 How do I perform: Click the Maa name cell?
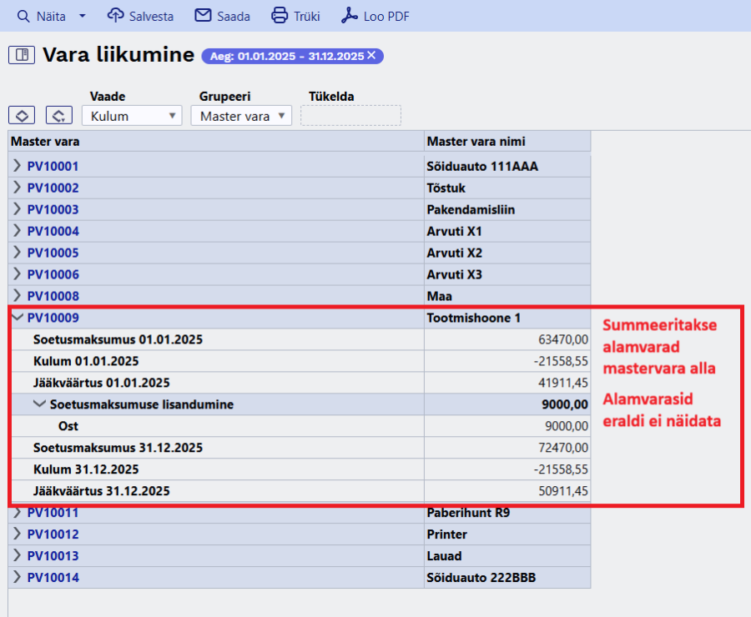coord(507,296)
